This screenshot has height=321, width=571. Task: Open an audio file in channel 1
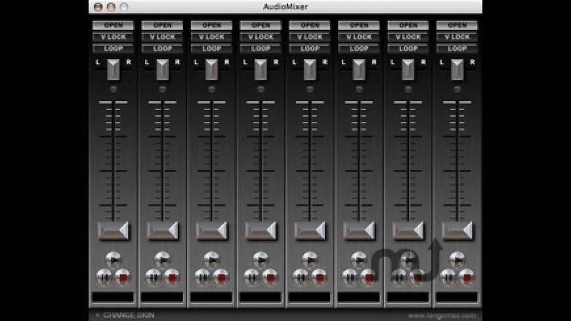click(114, 25)
